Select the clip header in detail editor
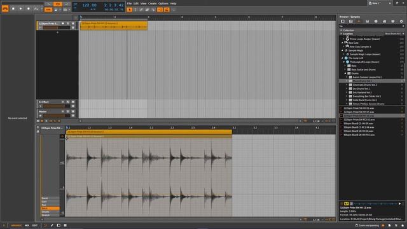Screen dimensions: 407x229 pos(149,132)
